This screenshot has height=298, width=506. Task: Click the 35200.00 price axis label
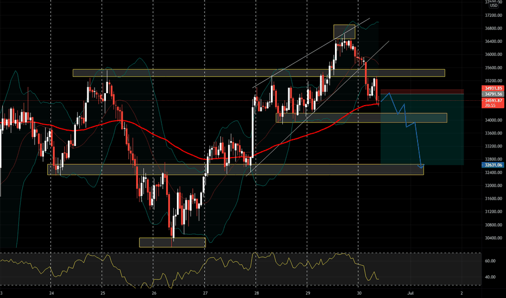(x=494, y=81)
